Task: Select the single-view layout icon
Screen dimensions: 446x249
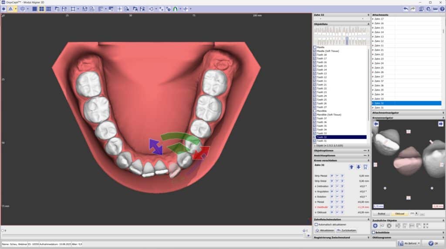Action: [34, 9]
